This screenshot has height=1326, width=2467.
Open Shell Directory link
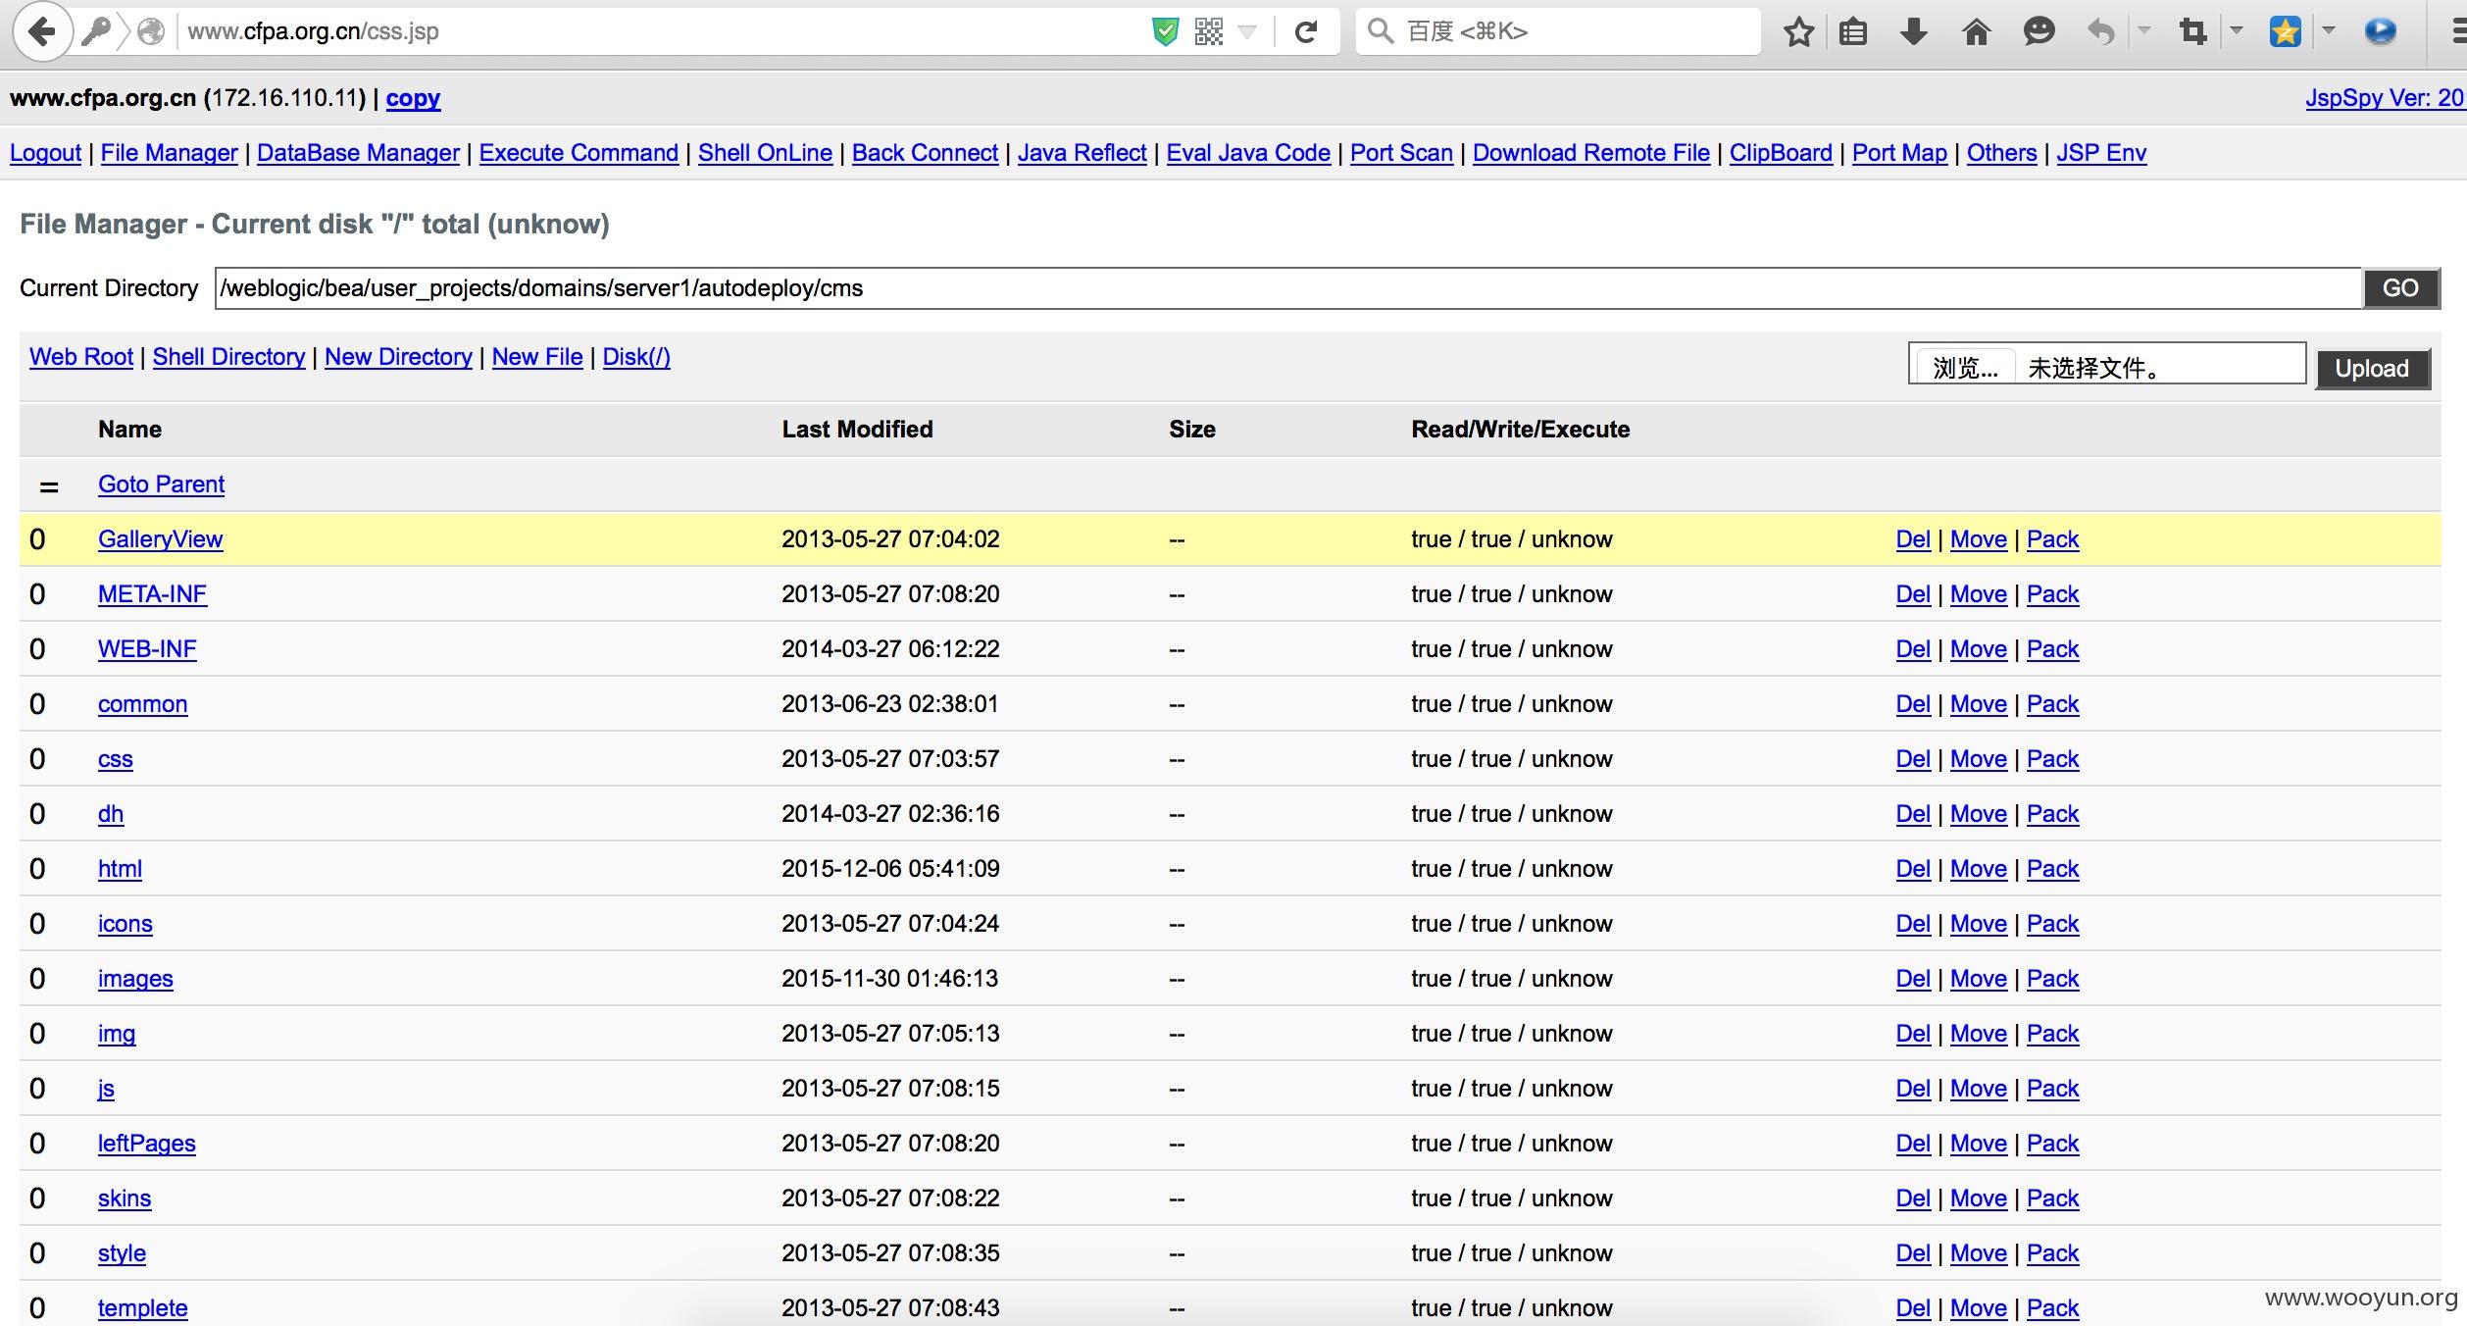pyautogui.click(x=229, y=357)
